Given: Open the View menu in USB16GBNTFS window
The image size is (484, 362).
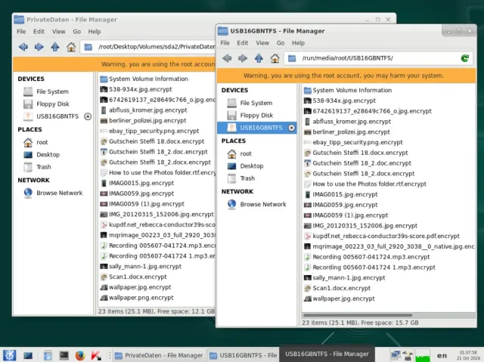Looking at the screenshot, I should [262, 43].
